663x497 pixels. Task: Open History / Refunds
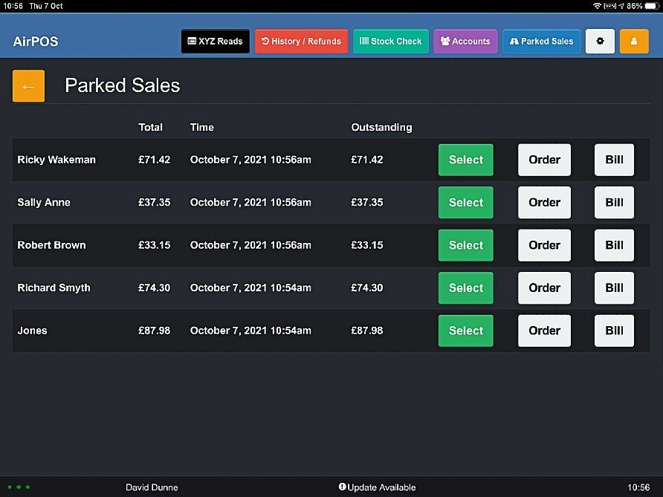(x=301, y=41)
